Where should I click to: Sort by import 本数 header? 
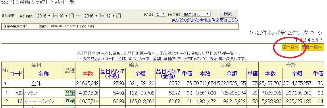click(x=87, y=73)
